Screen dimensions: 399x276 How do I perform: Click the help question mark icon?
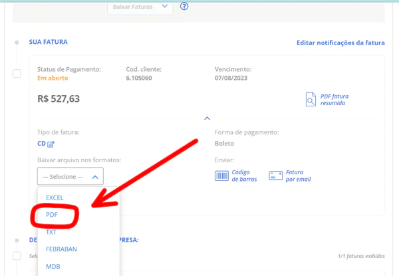coord(184,7)
